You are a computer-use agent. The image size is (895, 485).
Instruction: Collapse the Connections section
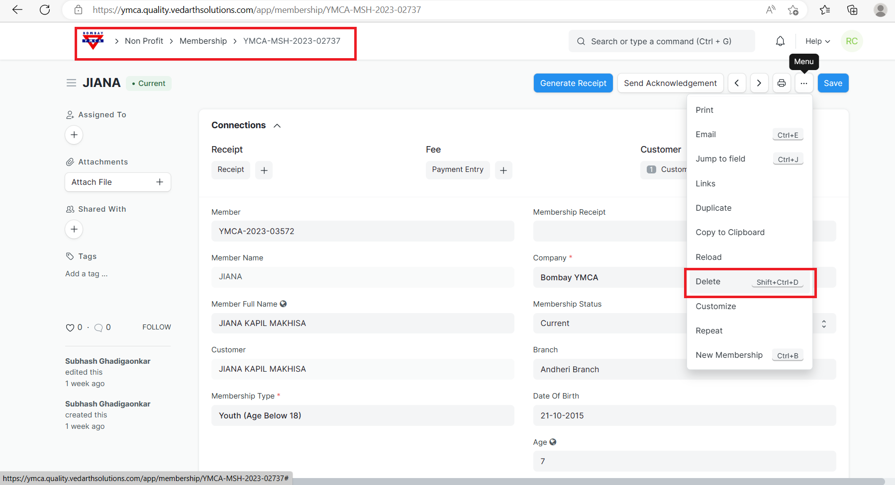tap(277, 126)
